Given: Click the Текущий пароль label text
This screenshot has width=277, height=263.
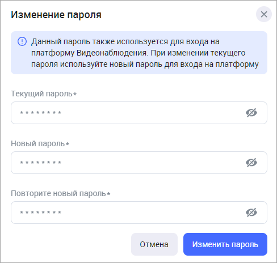Looking at the screenshot, I should (x=41, y=94).
